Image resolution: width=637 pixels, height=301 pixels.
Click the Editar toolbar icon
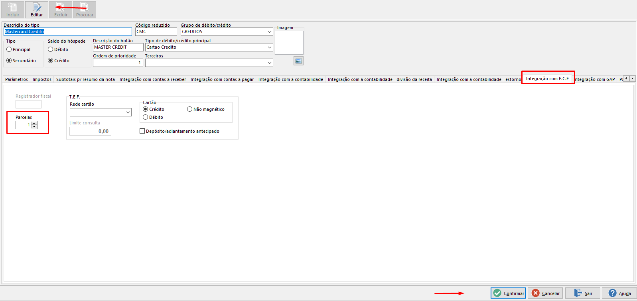pos(37,10)
